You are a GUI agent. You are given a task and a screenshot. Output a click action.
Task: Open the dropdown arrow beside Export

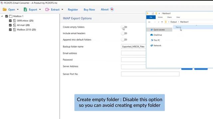(x=40, y=10)
